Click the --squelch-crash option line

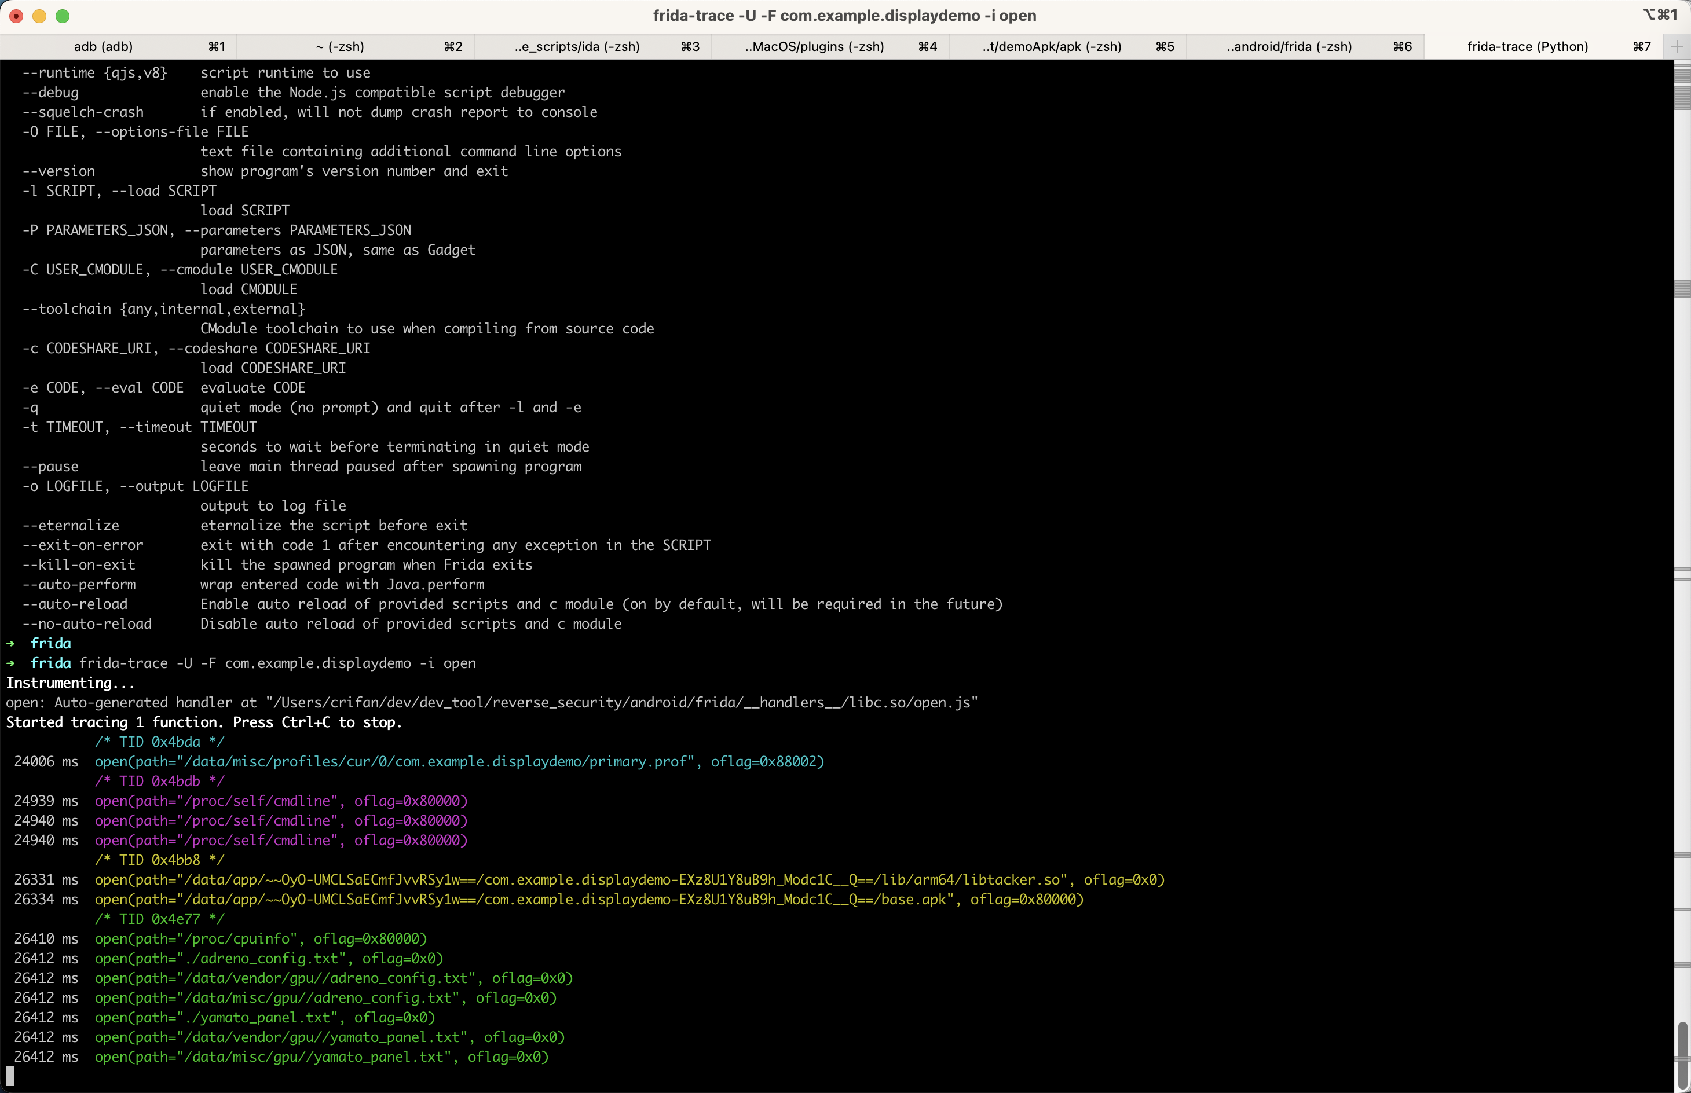[x=309, y=112]
